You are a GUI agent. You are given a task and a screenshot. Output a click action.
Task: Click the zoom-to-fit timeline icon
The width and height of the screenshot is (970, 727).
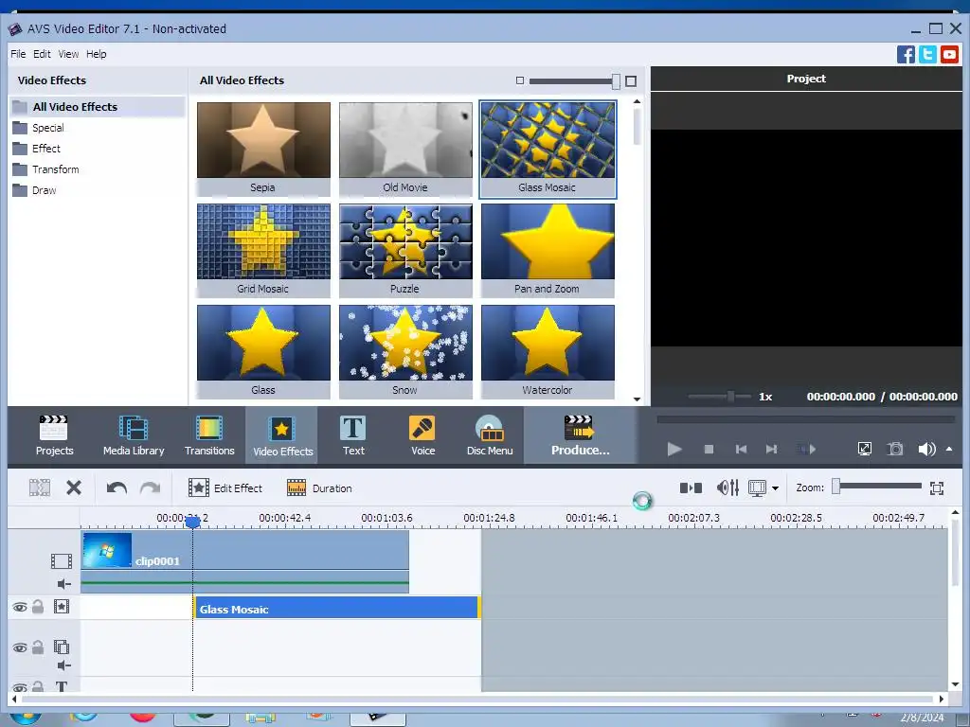point(937,488)
